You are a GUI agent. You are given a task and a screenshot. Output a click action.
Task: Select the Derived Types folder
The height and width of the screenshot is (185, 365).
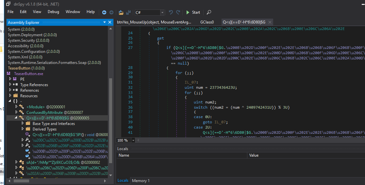[x=44, y=129]
